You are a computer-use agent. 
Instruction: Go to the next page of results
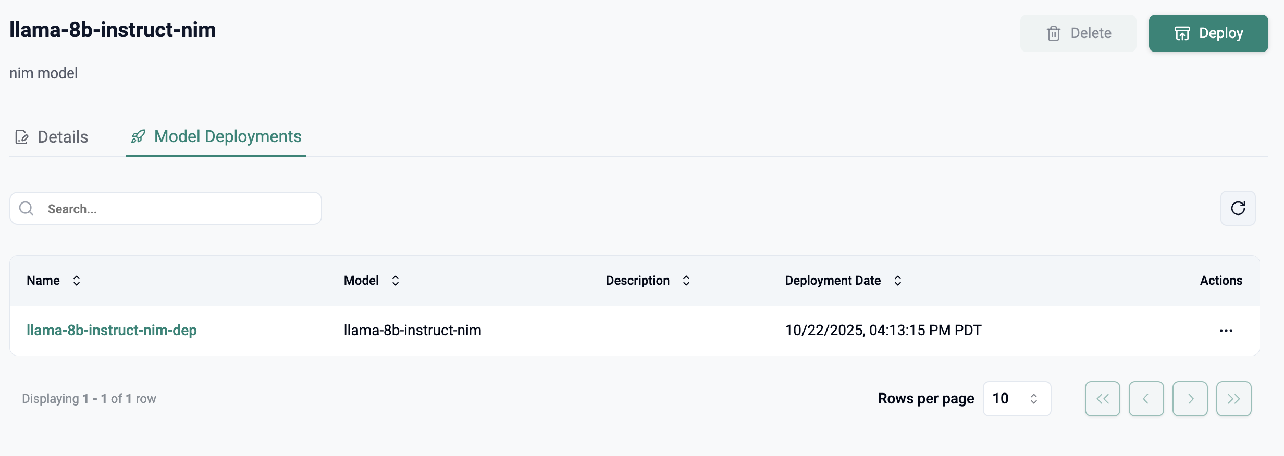point(1190,399)
